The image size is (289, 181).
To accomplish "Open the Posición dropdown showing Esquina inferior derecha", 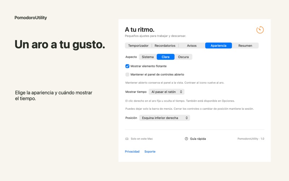I will pos(165,118).
